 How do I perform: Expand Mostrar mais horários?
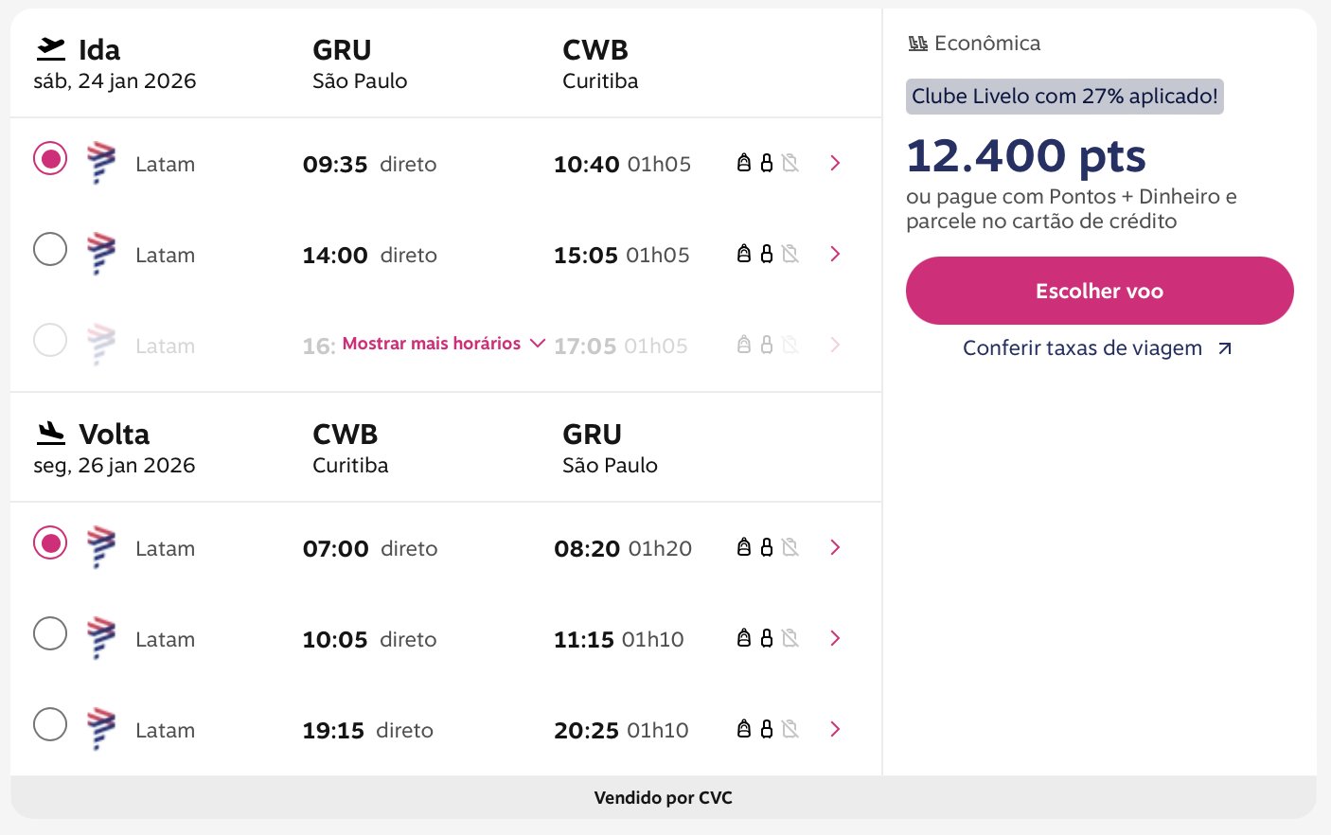pos(443,344)
